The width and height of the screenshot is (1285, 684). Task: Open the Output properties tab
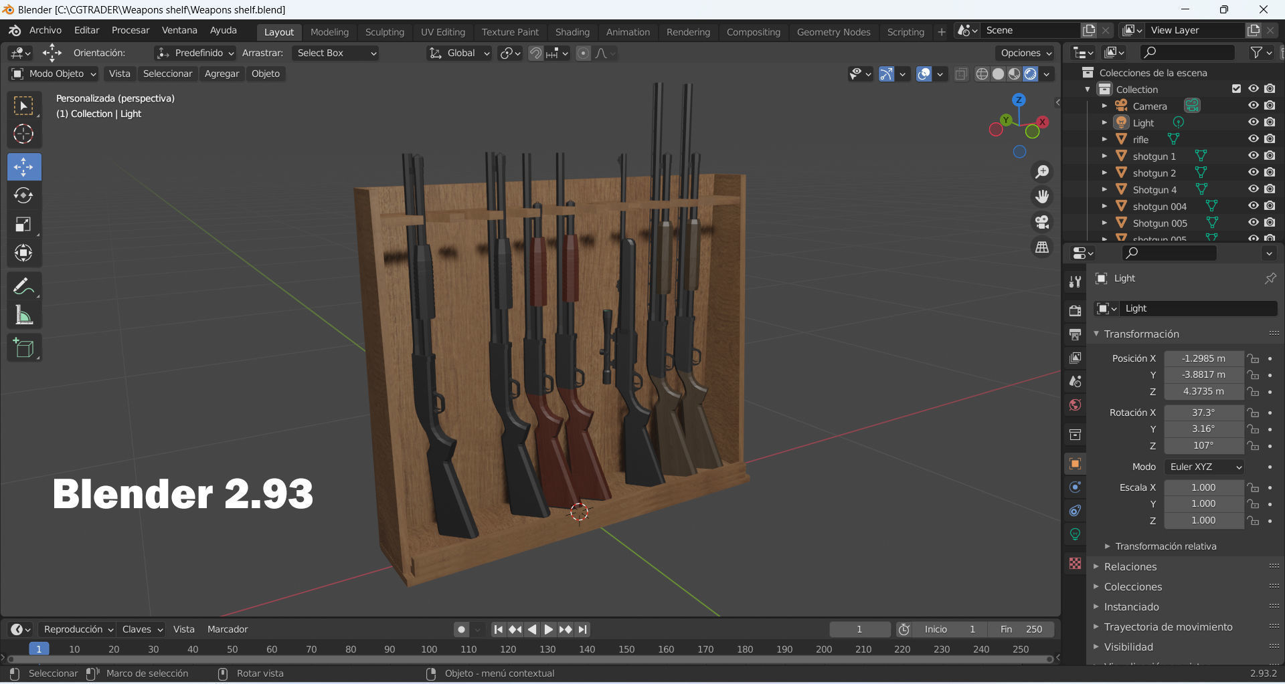pyautogui.click(x=1076, y=334)
